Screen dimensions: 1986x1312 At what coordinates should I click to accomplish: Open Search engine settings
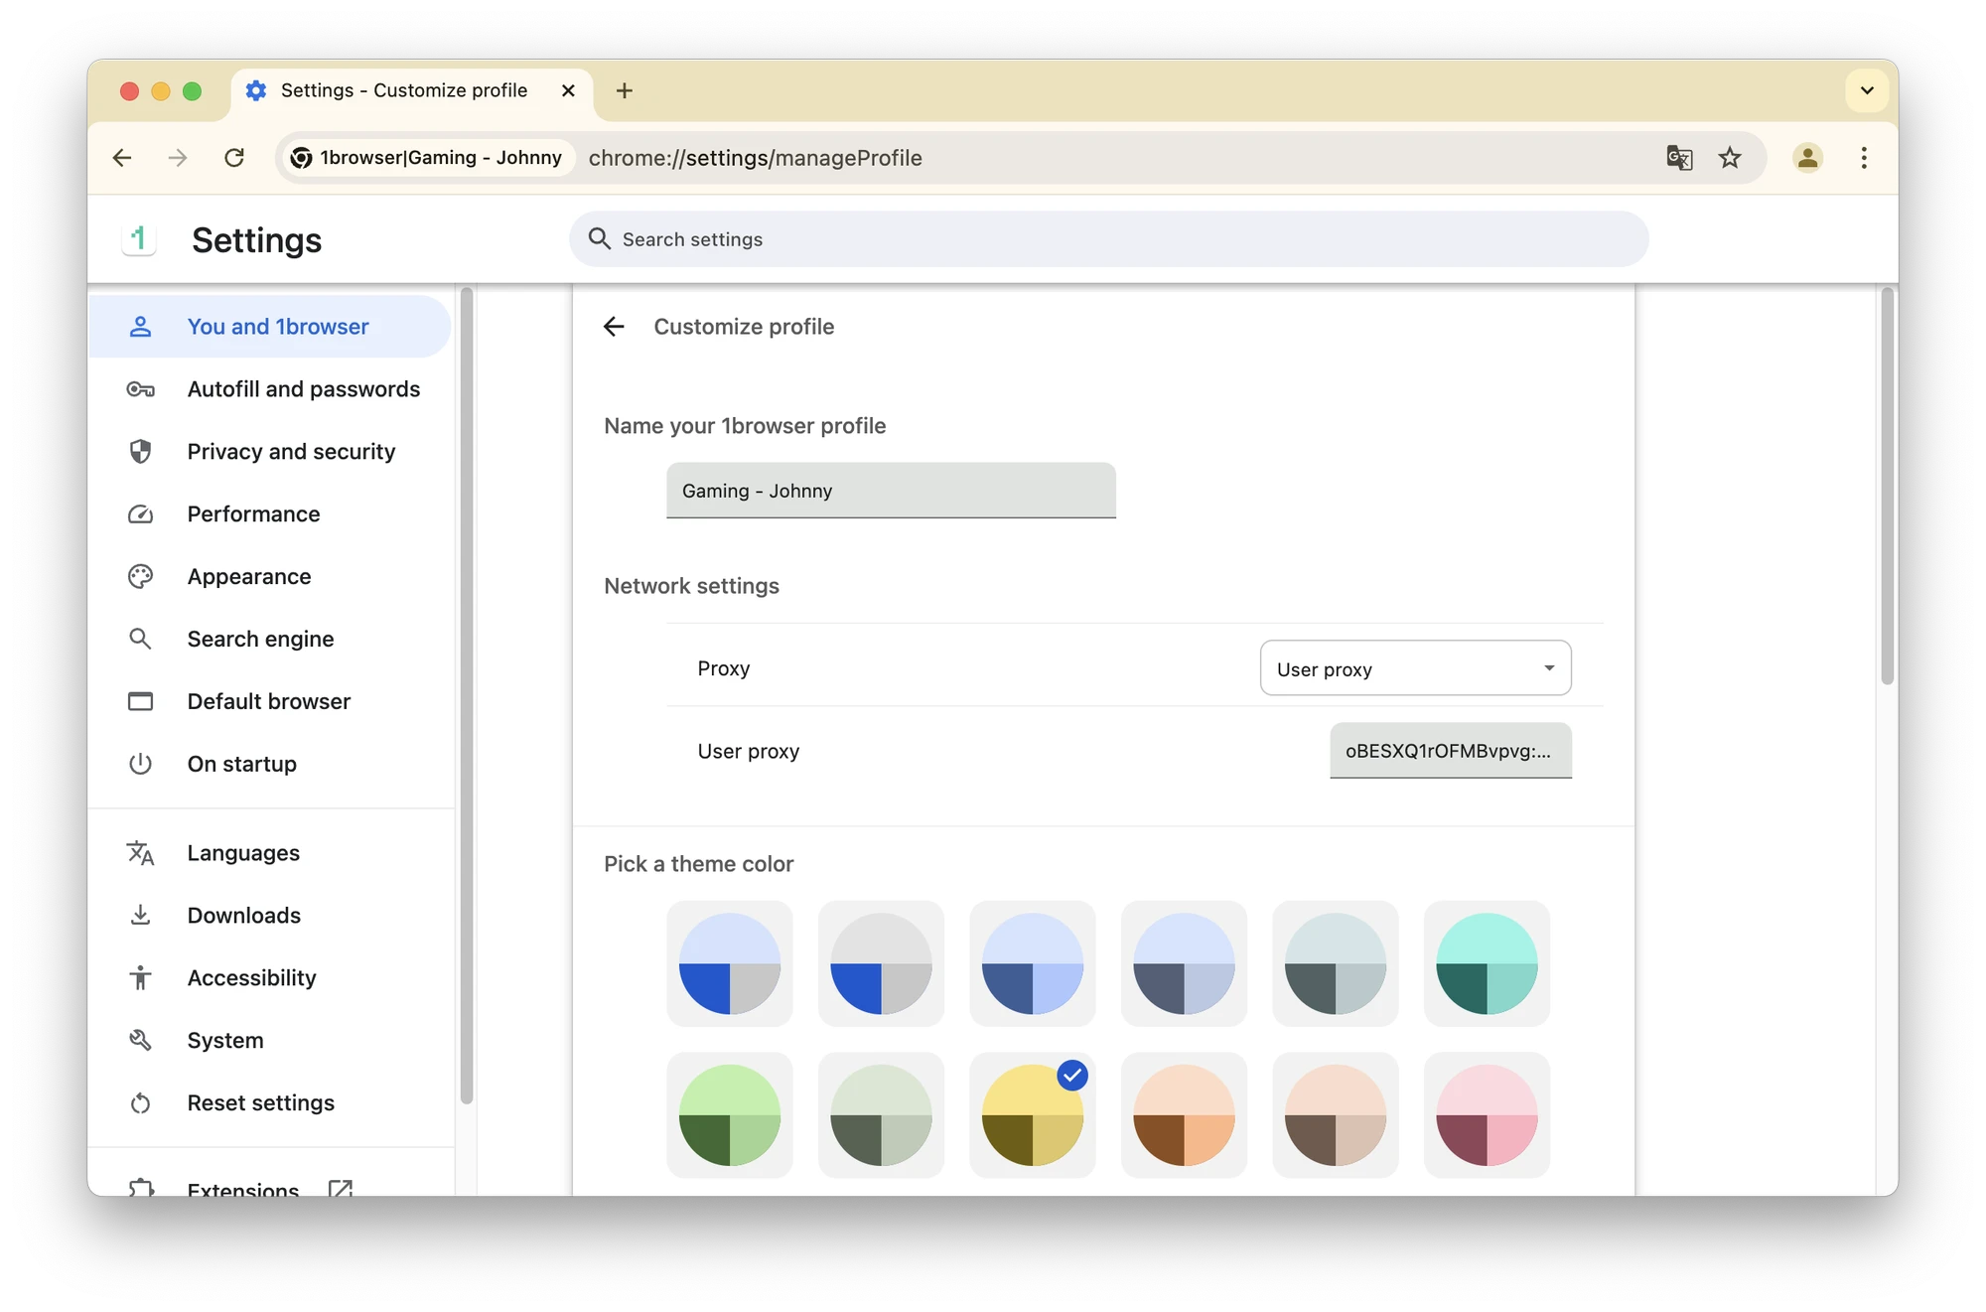269,640
